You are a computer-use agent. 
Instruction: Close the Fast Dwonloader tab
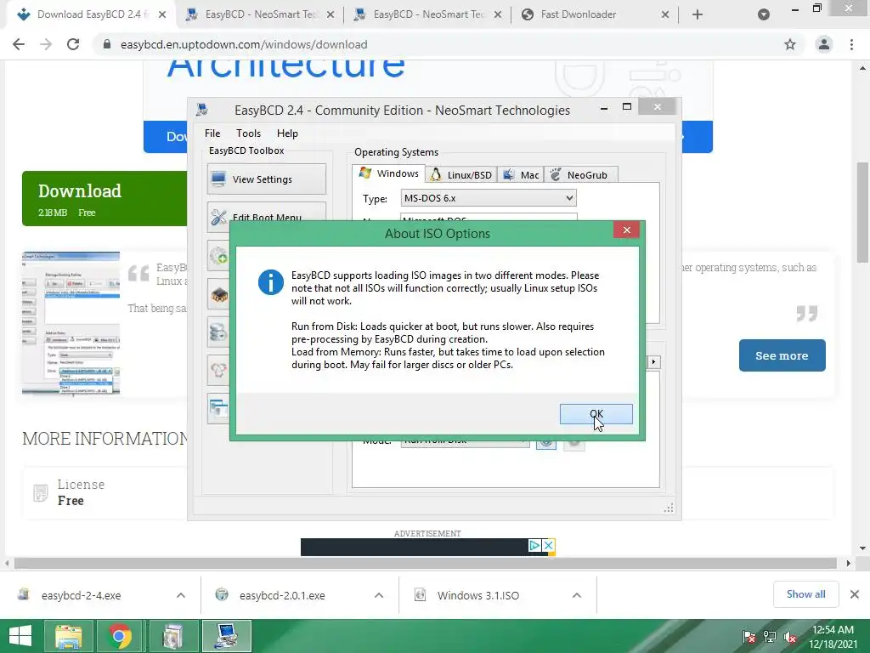pos(665,15)
